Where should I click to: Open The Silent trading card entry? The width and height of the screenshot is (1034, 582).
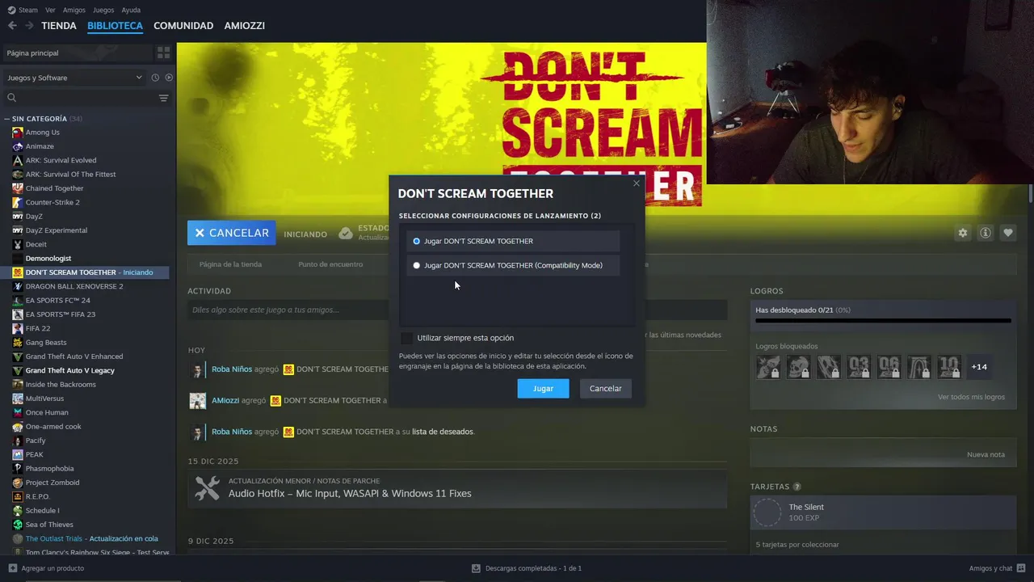[883, 512]
